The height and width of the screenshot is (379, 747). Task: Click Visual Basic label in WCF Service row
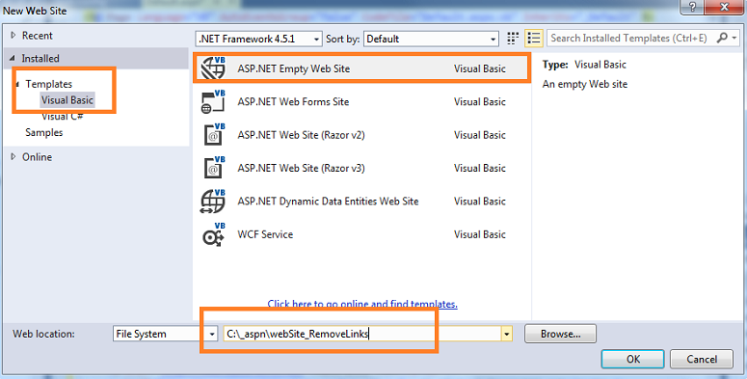[x=480, y=234]
